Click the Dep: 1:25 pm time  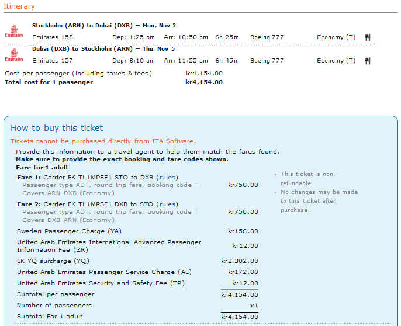tap(133, 37)
